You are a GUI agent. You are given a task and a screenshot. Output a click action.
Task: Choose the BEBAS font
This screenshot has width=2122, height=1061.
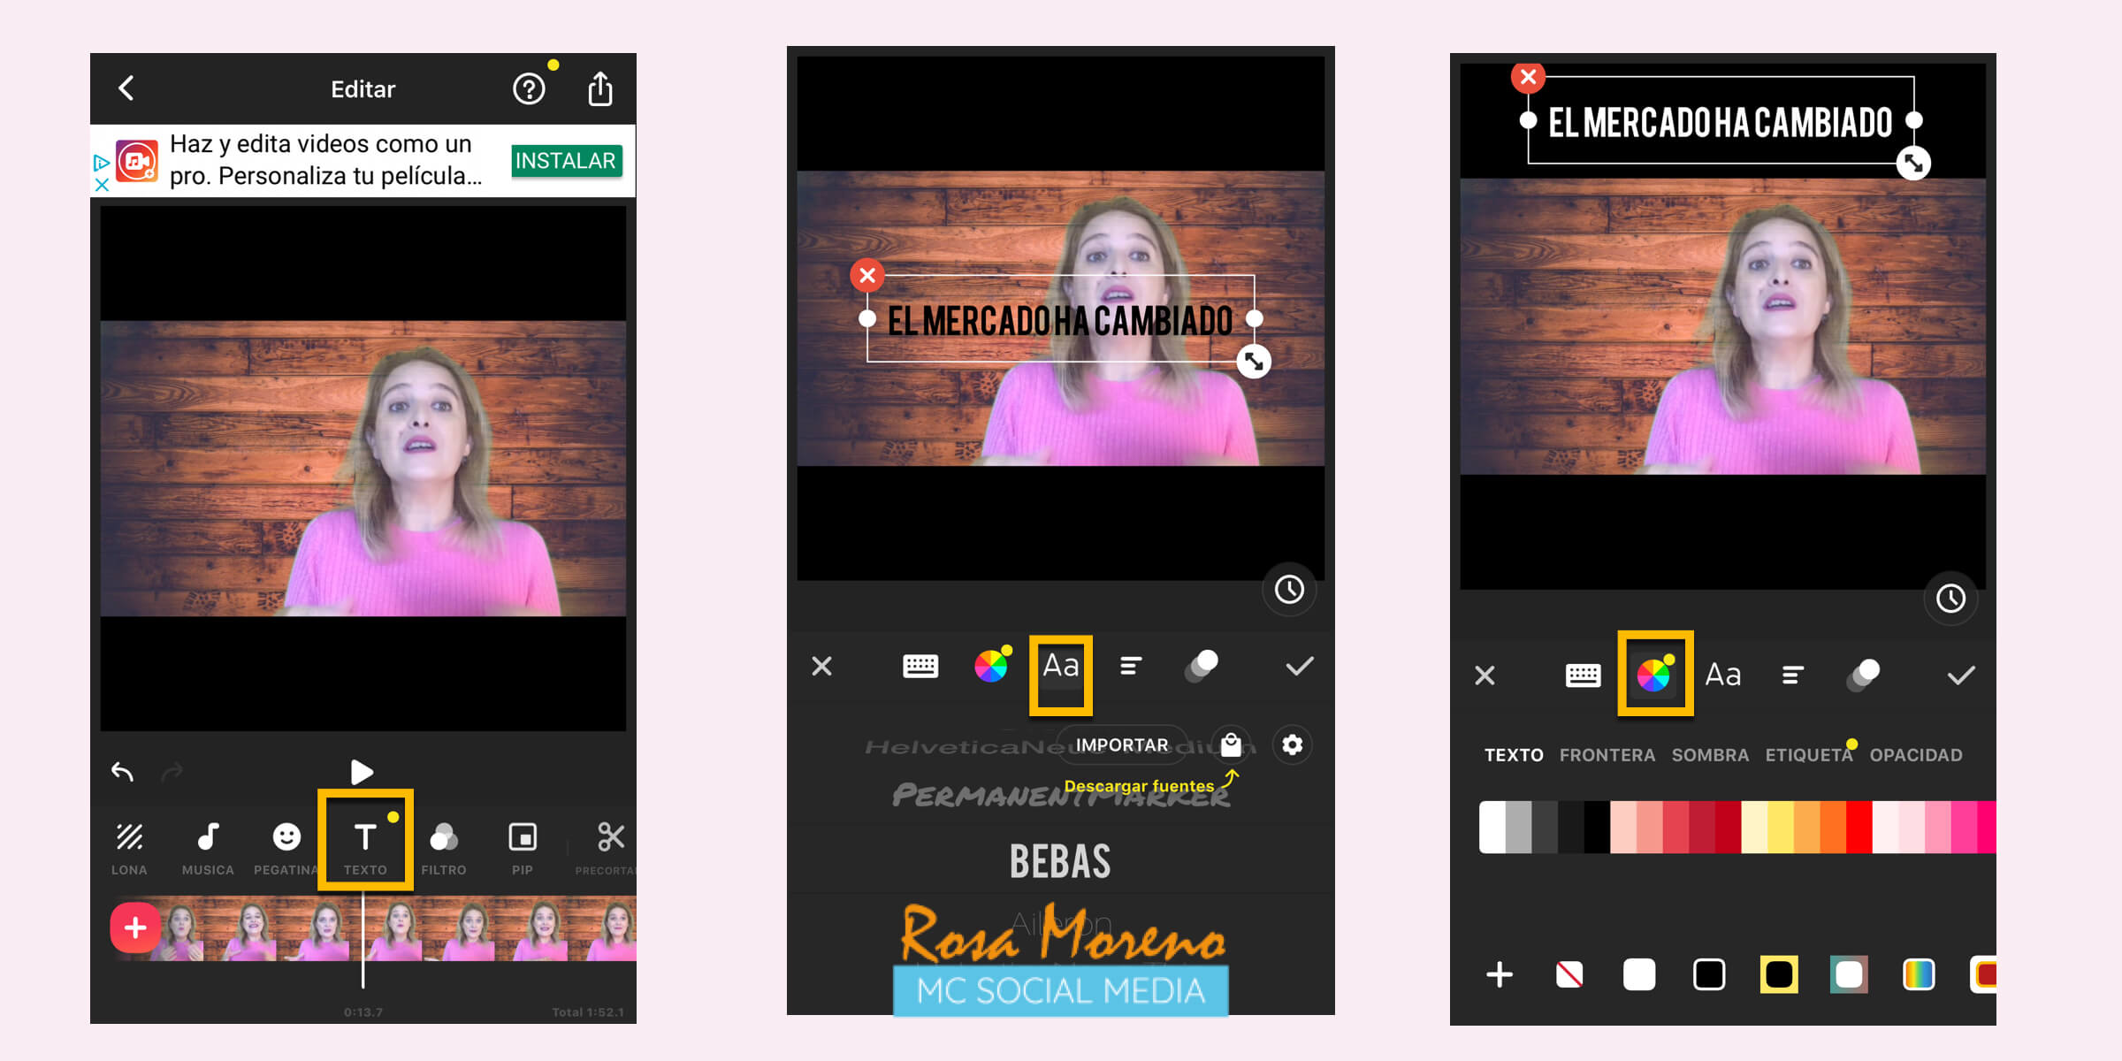[1060, 862]
